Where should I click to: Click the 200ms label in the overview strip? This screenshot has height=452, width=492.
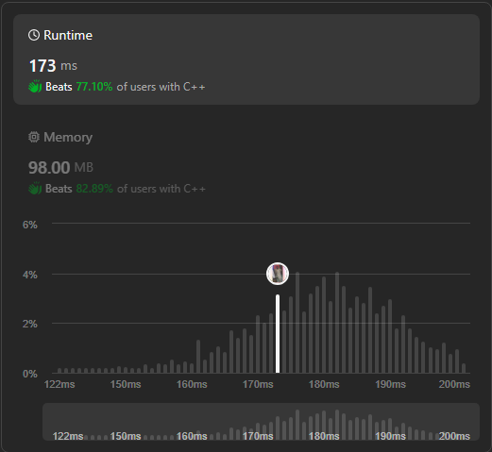pyautogui.click(x=454, y=436)
